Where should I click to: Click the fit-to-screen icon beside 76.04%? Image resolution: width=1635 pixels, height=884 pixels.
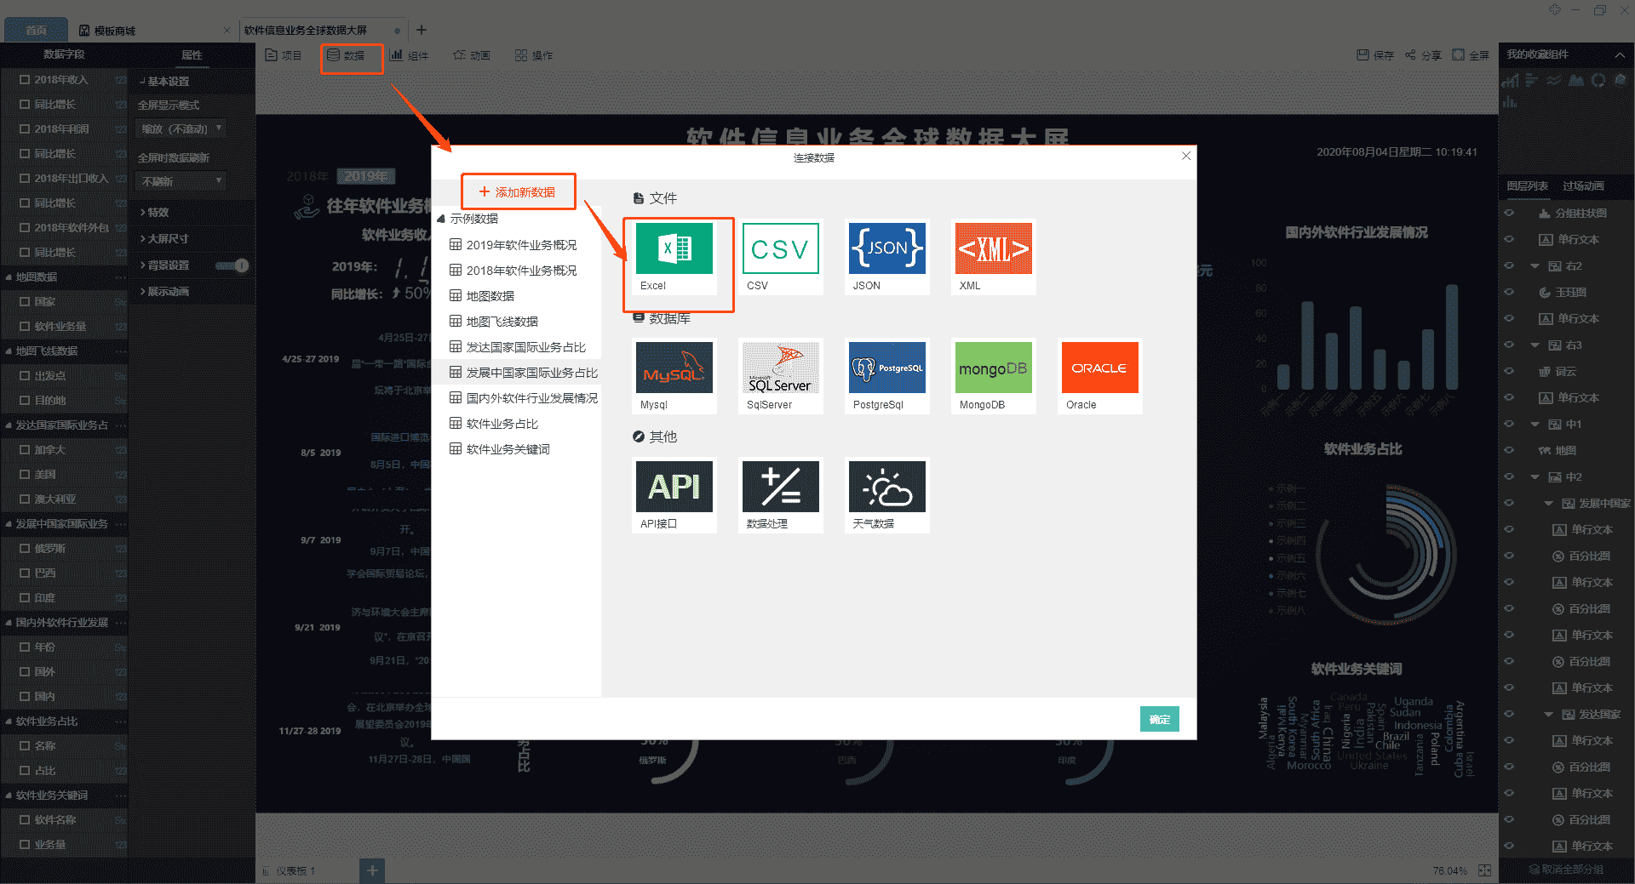pyautogui.click(x=1484, y=870)
